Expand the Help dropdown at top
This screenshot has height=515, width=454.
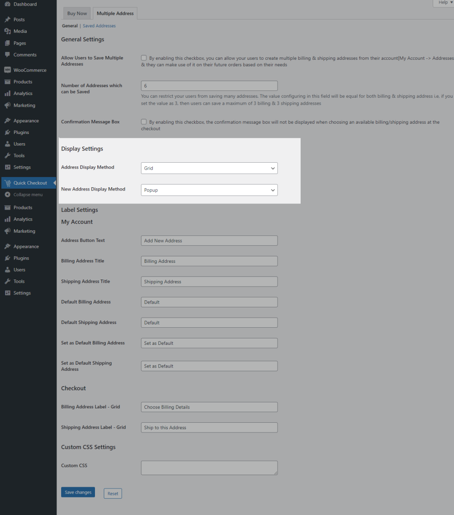click(x=445, y=3)
